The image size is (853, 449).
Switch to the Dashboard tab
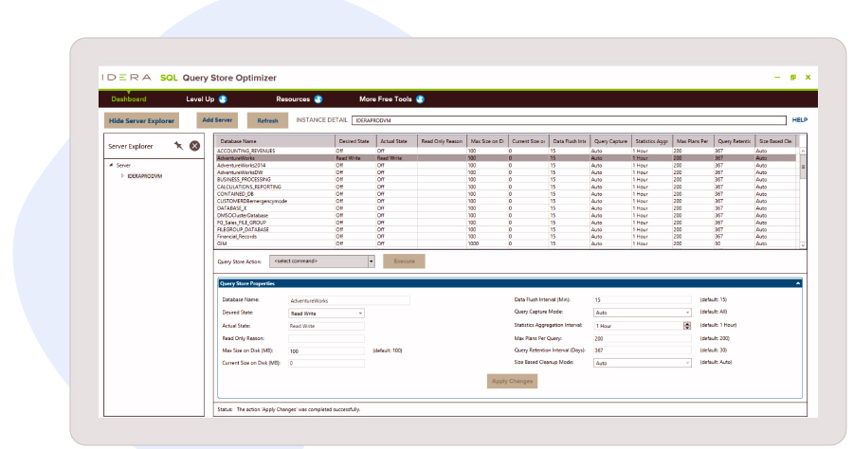pyautogui.click(x=129, y=99)
